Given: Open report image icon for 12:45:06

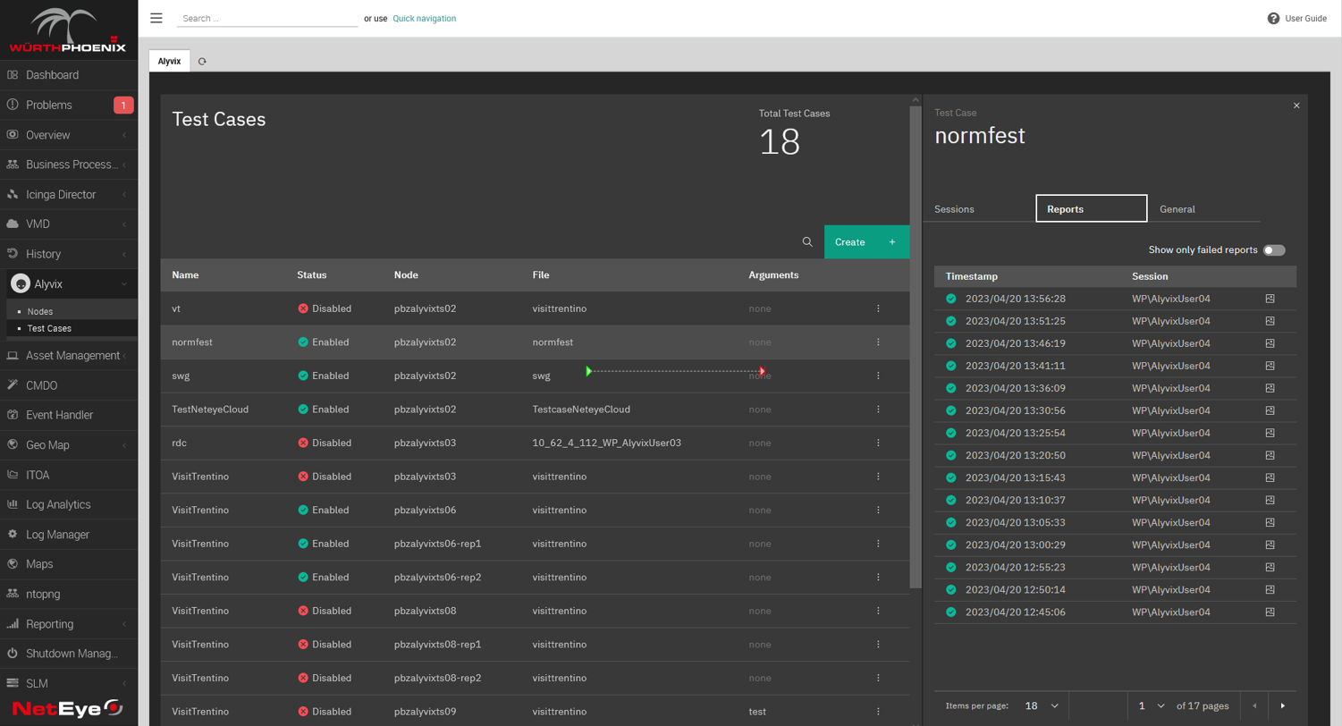Looking at the screenshot, I should [x=1270, y=612].
